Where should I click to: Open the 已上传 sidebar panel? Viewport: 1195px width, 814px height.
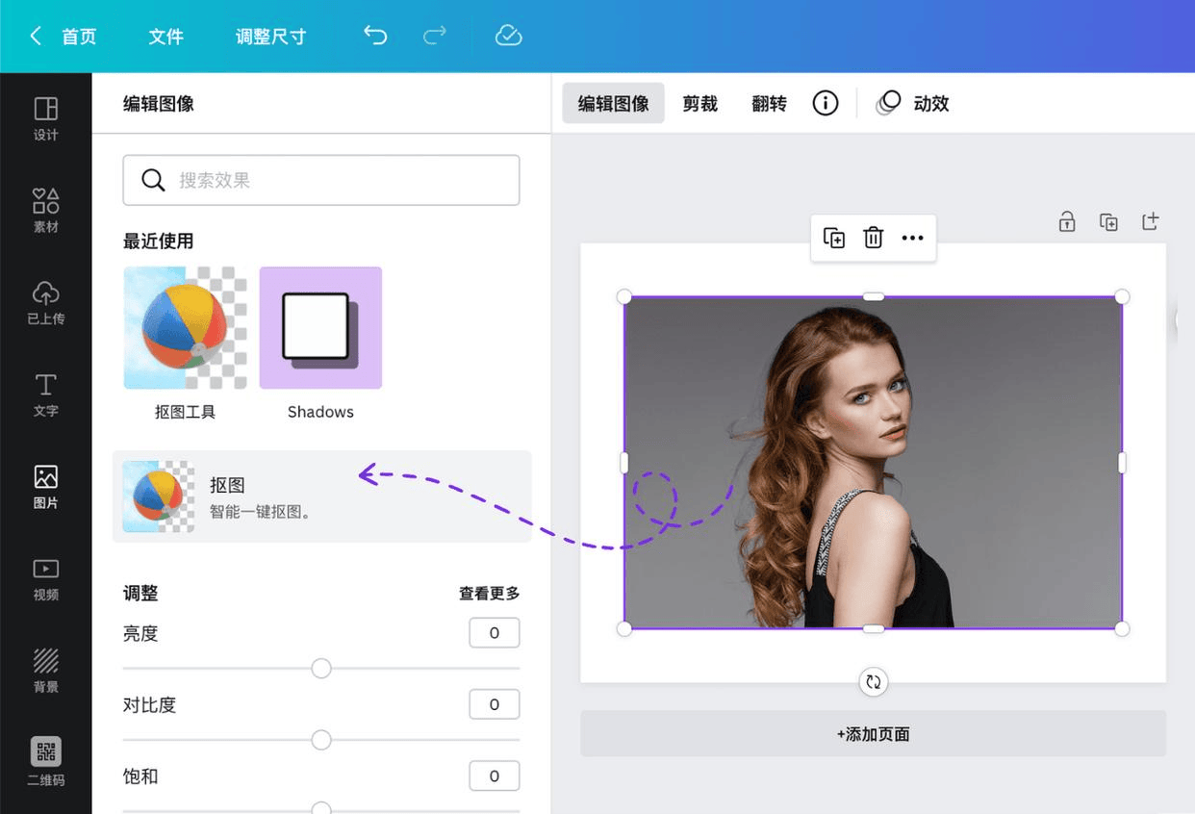(x=45, y=302)
